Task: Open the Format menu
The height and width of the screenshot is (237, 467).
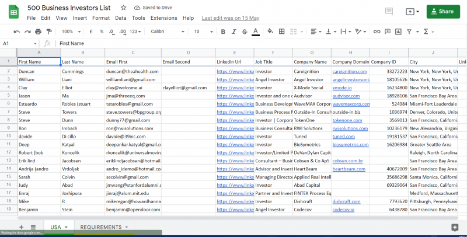Action: (101, 18)
